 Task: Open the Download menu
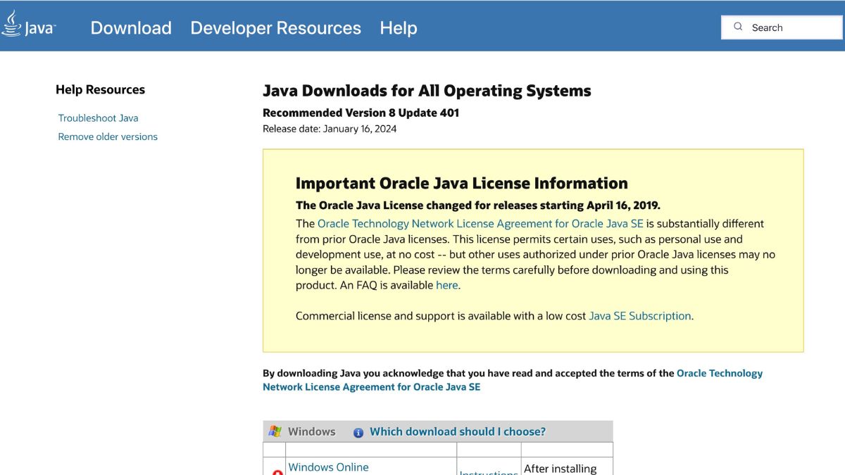[130, 27]
